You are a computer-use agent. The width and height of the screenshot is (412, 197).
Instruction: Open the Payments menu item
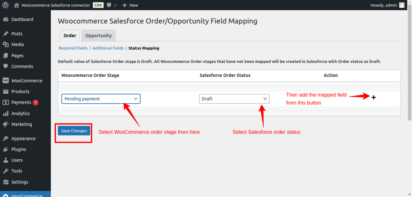point(21,103)
